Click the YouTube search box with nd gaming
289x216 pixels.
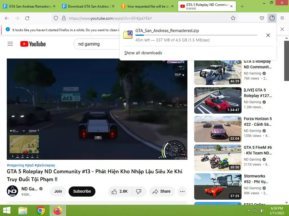coord(97,44)
